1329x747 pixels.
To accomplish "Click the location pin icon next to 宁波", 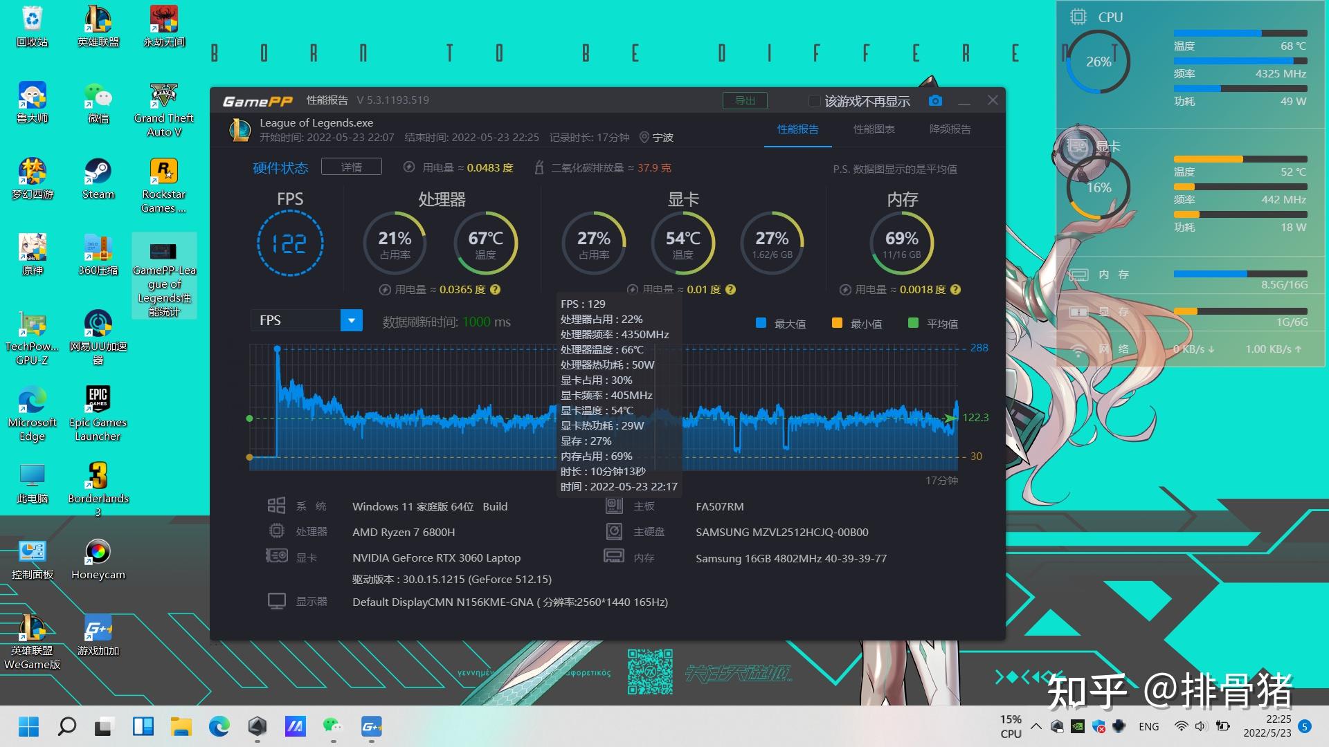I will [644, 138].
